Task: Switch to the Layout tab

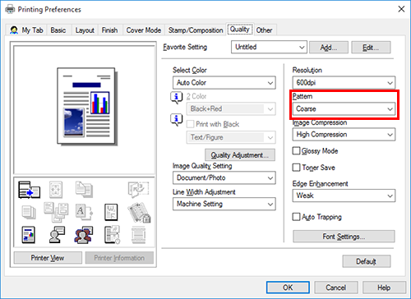Action: (x=85, y=30)
